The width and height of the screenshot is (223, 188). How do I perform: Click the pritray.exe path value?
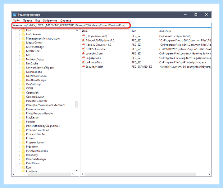click(182, 62)
